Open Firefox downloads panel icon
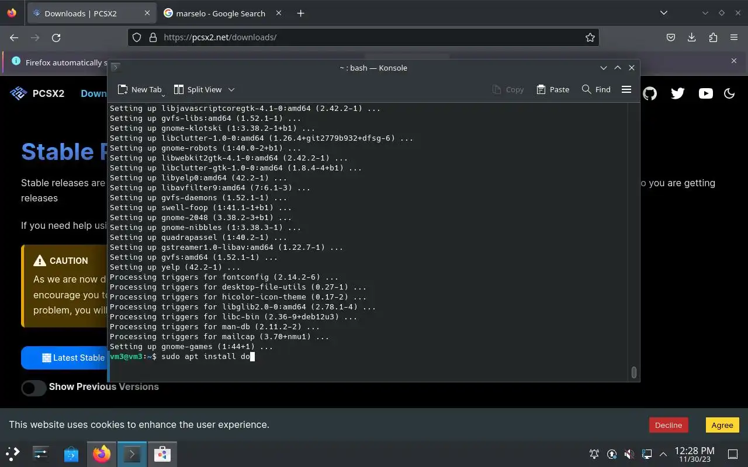The width and height of the screenshot is (748, 467). pos(692,37)
